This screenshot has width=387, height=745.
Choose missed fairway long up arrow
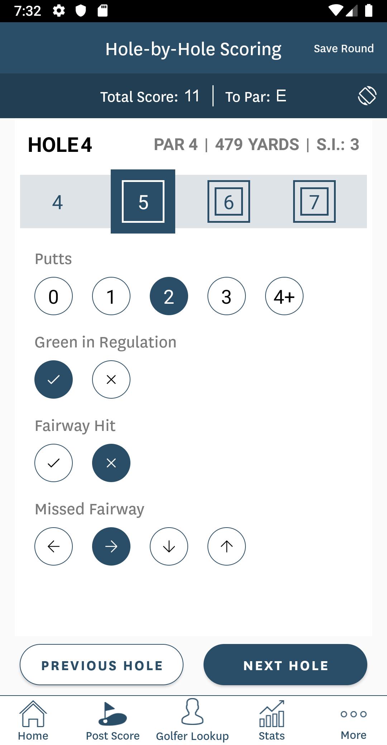coord(226,546)
